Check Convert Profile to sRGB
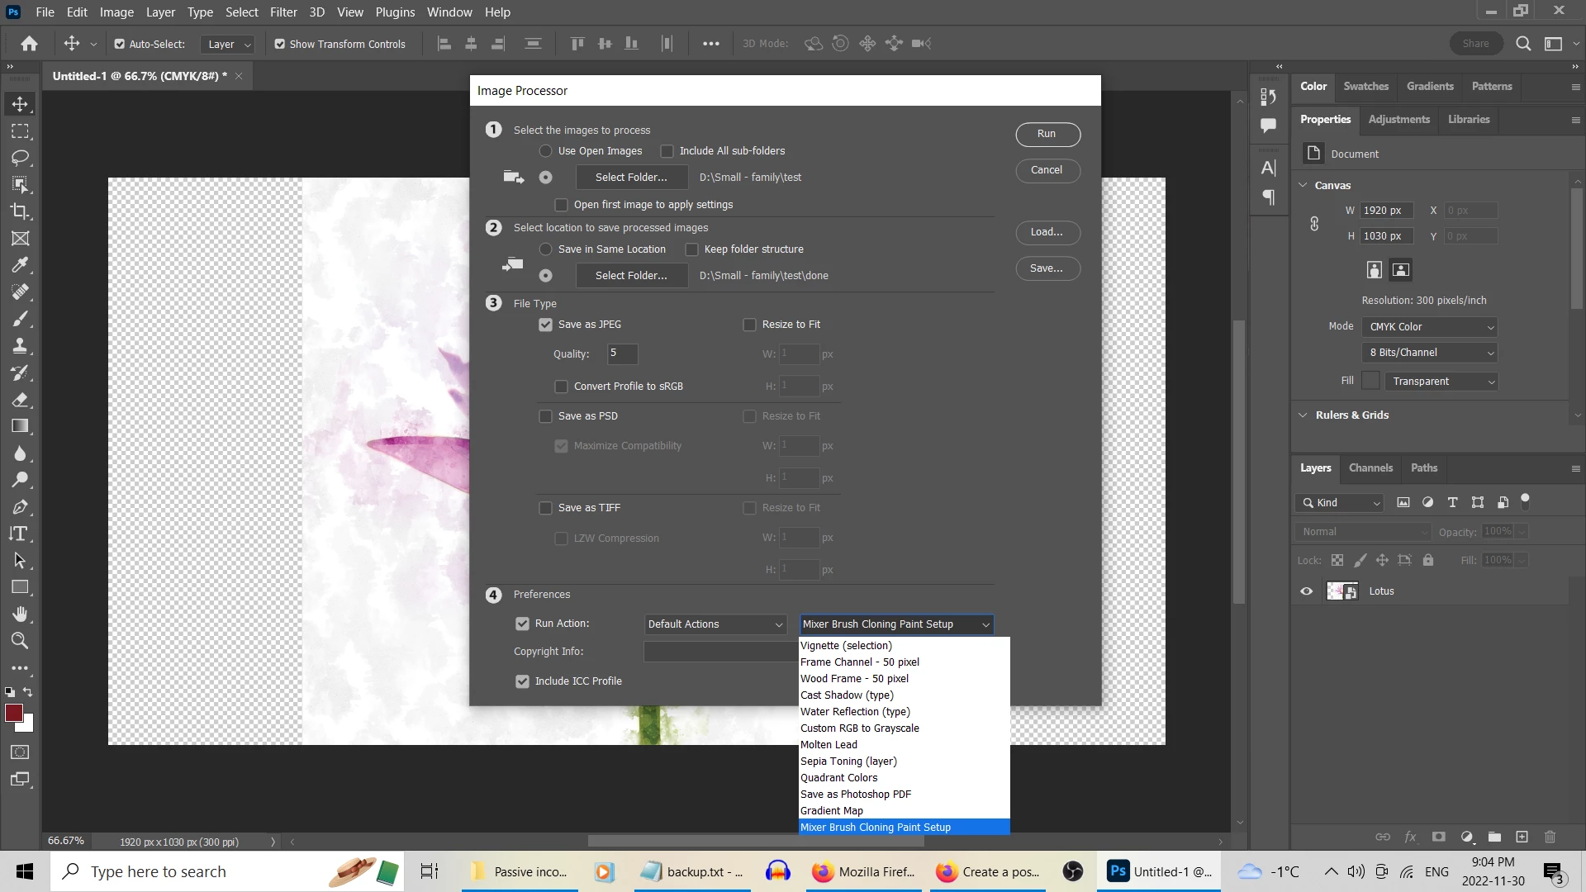 tap(562, 387)
